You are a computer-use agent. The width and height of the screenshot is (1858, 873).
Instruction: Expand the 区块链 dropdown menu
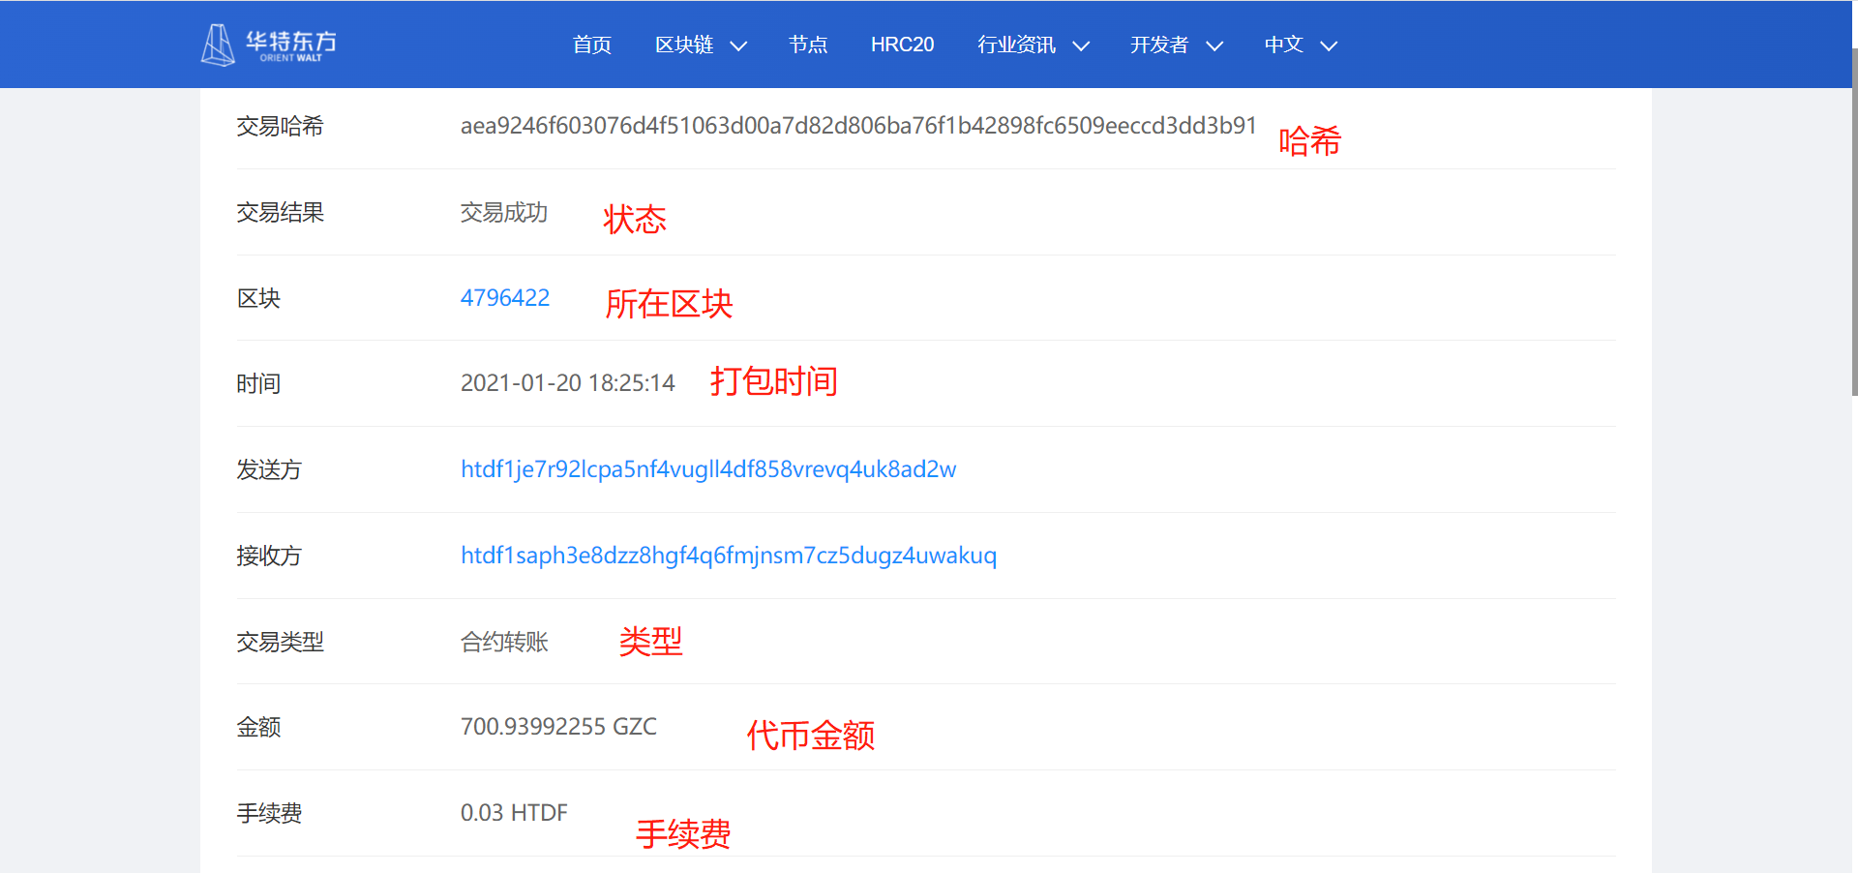tap(684, 45)
